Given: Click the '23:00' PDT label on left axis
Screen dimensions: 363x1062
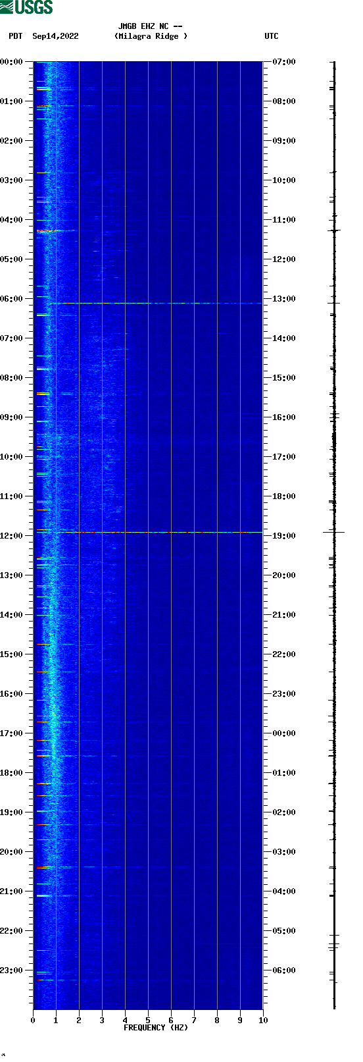Looking at the screenshot, I should (12, 970).
